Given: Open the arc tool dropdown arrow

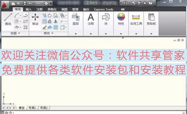Looking at the screenshot, I should click(x=20, y=15).
